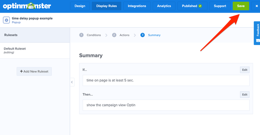
Task: Toggle the Published status button
Action: [x=192, y=6]
